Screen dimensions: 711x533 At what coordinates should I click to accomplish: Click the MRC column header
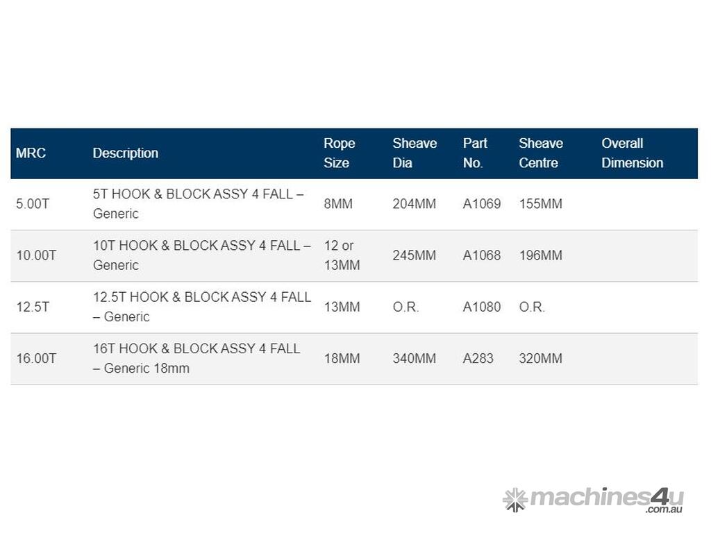pyautogui.click(x=31, y=153)
